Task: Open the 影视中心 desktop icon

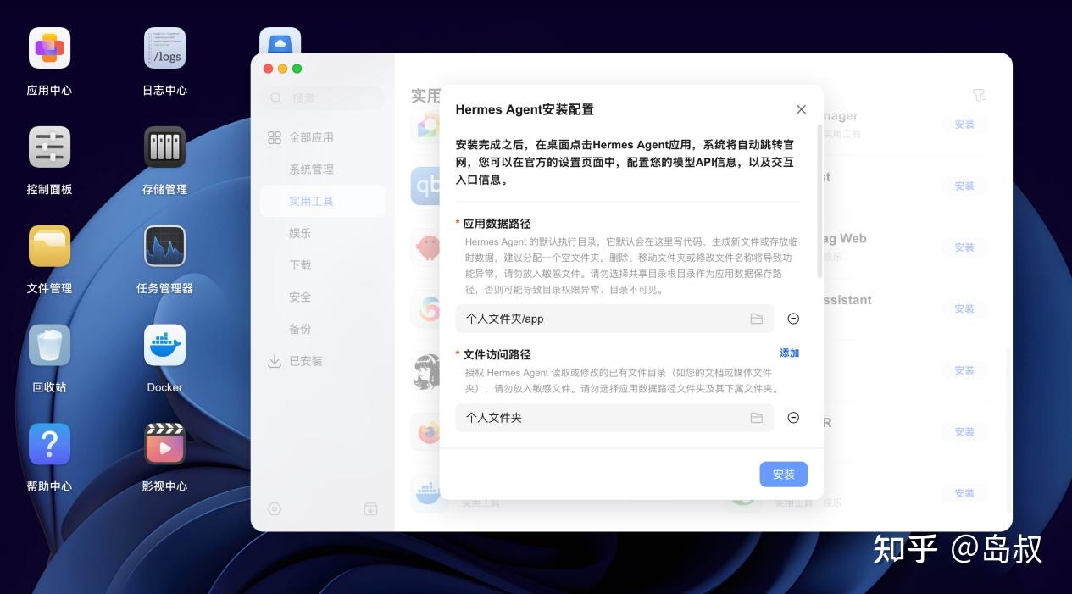Action: 164,445
